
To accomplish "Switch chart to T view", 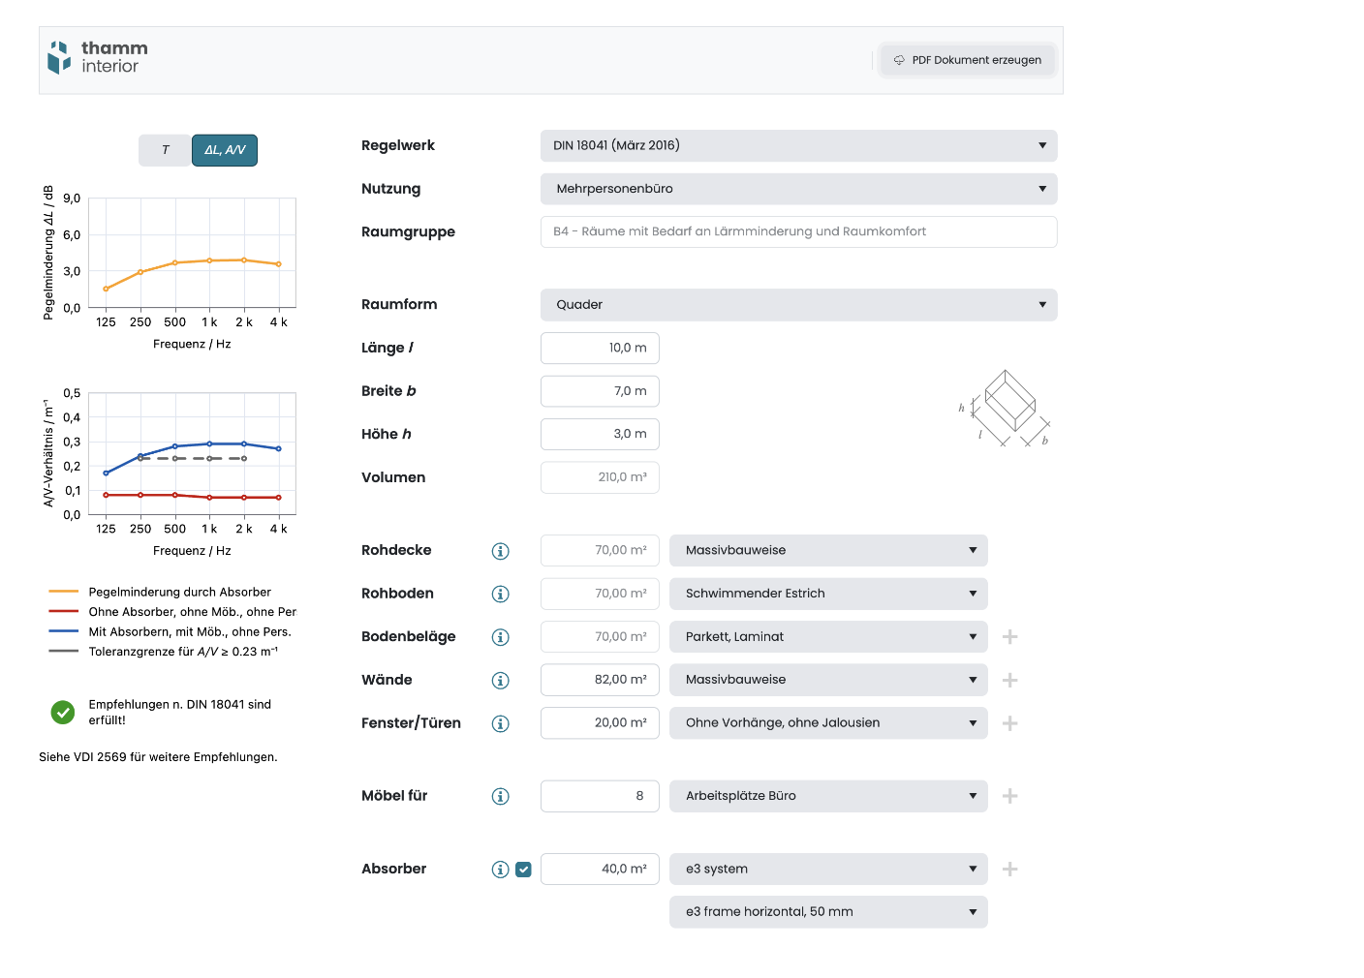I will tap(165, 150).
